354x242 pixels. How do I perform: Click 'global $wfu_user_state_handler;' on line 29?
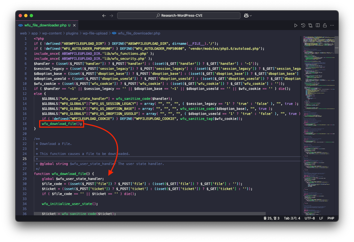pyautogui.click(x=73, y=179)
